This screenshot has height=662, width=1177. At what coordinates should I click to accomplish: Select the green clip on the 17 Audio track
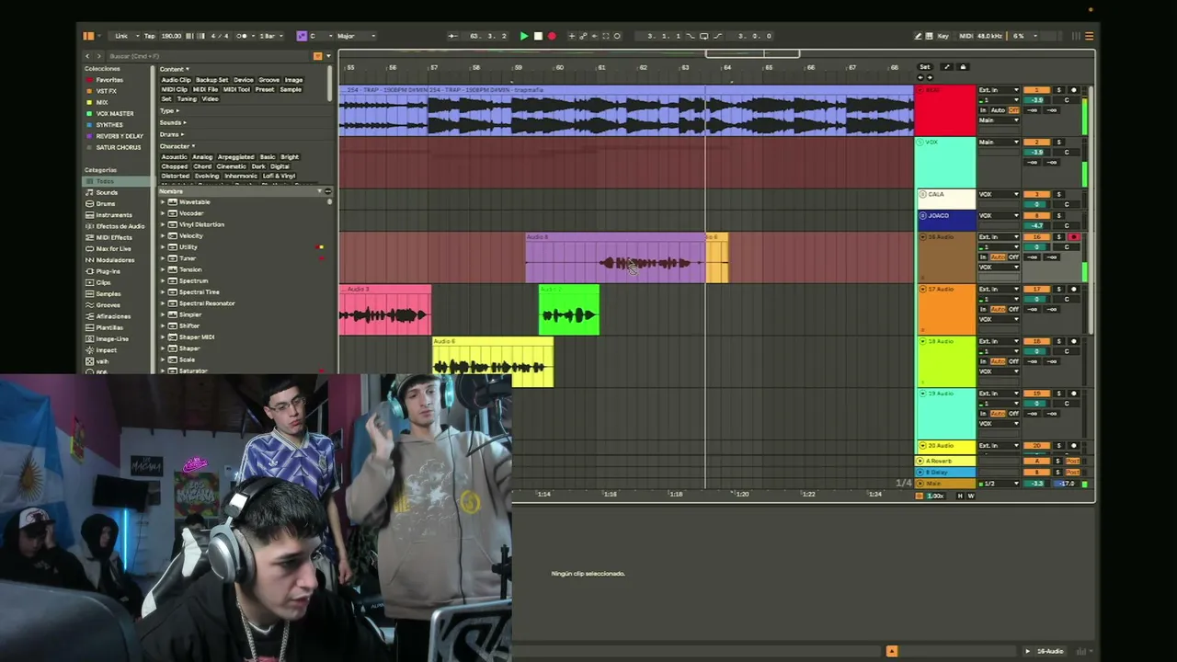[569, 310]
